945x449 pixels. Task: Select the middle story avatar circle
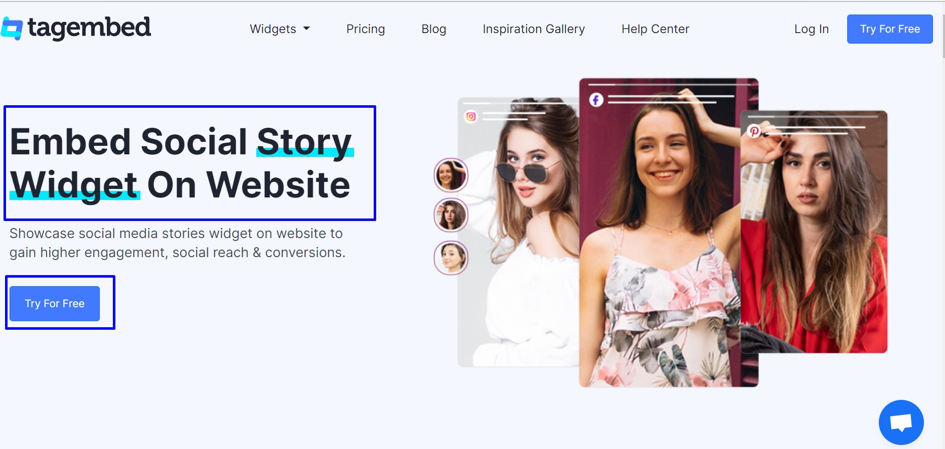pyautogui.click(x=450, y=215)
